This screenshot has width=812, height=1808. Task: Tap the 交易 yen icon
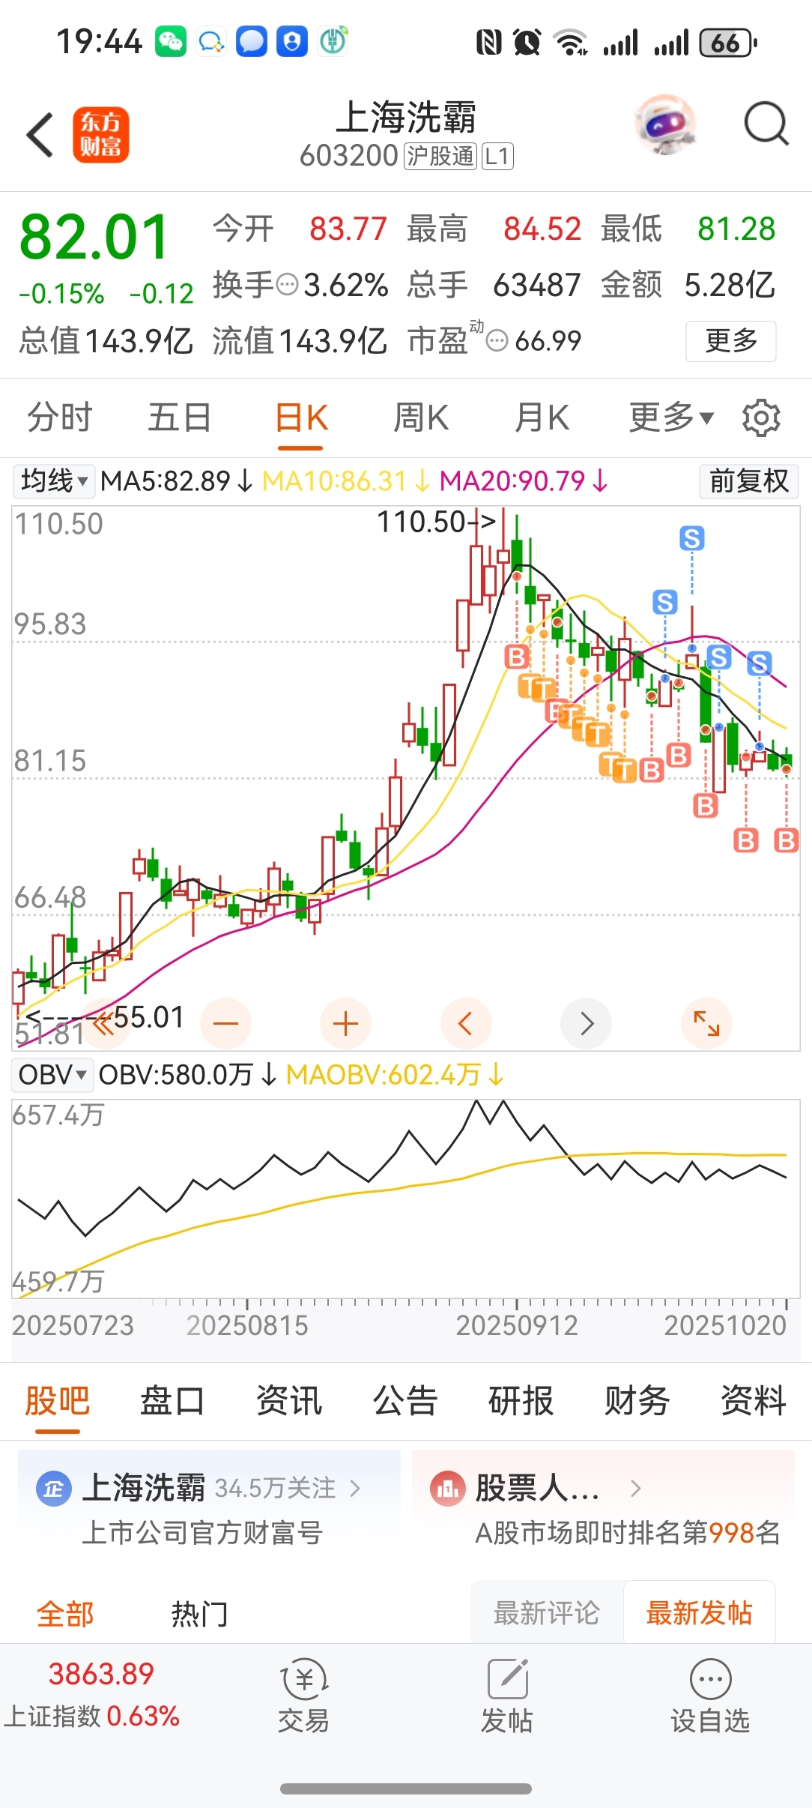tap(304, 1679)
